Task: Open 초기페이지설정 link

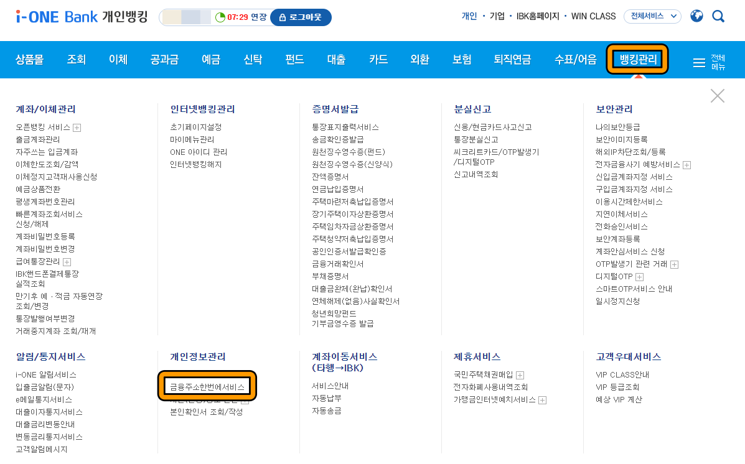Action: tap(196, 128)
